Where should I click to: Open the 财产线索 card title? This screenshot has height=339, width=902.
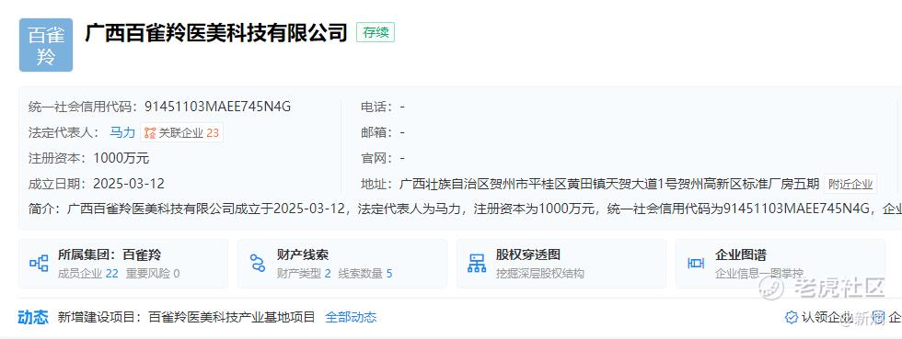[x=303, y=254]
